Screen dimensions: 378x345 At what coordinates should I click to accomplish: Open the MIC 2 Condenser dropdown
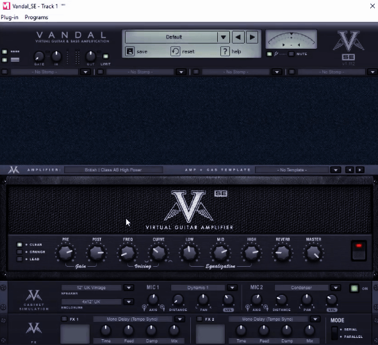[x=336, y=287]
